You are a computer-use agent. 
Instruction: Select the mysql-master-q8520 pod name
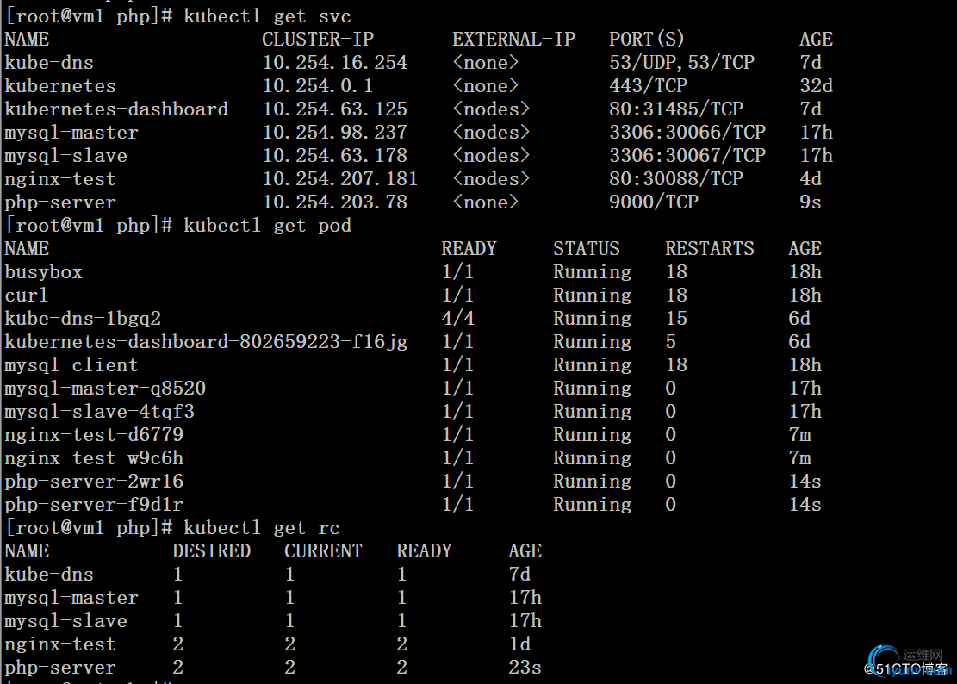105,388
